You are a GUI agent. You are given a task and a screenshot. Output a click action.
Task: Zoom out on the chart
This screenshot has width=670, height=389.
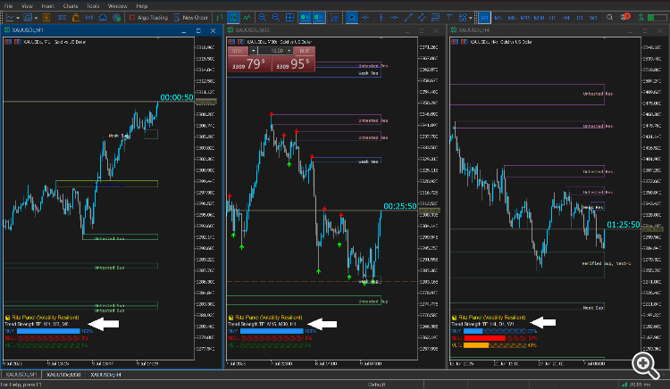tap(276, 18)
